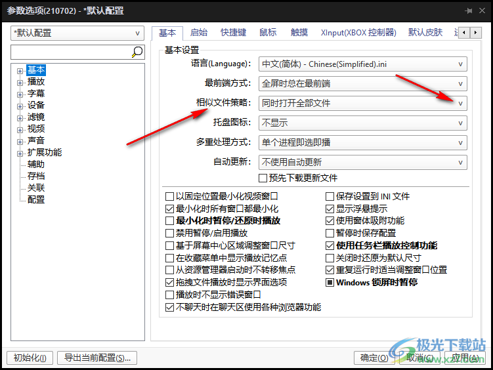Viewport: 493px width, 370px height.
Task: Expand the 基本 tree node
Action: [x=20, y=72]
